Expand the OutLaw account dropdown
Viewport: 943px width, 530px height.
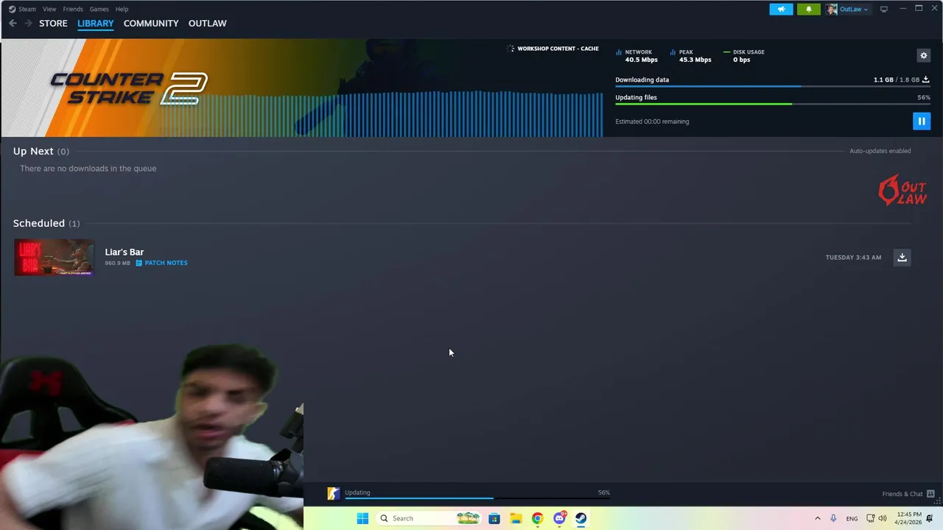pyautogui.click(x=847, y=9)
